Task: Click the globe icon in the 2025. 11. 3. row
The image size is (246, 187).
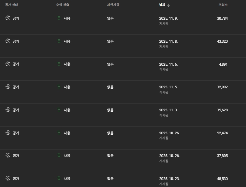Action: pyautogui.click(x=8, y=110)
